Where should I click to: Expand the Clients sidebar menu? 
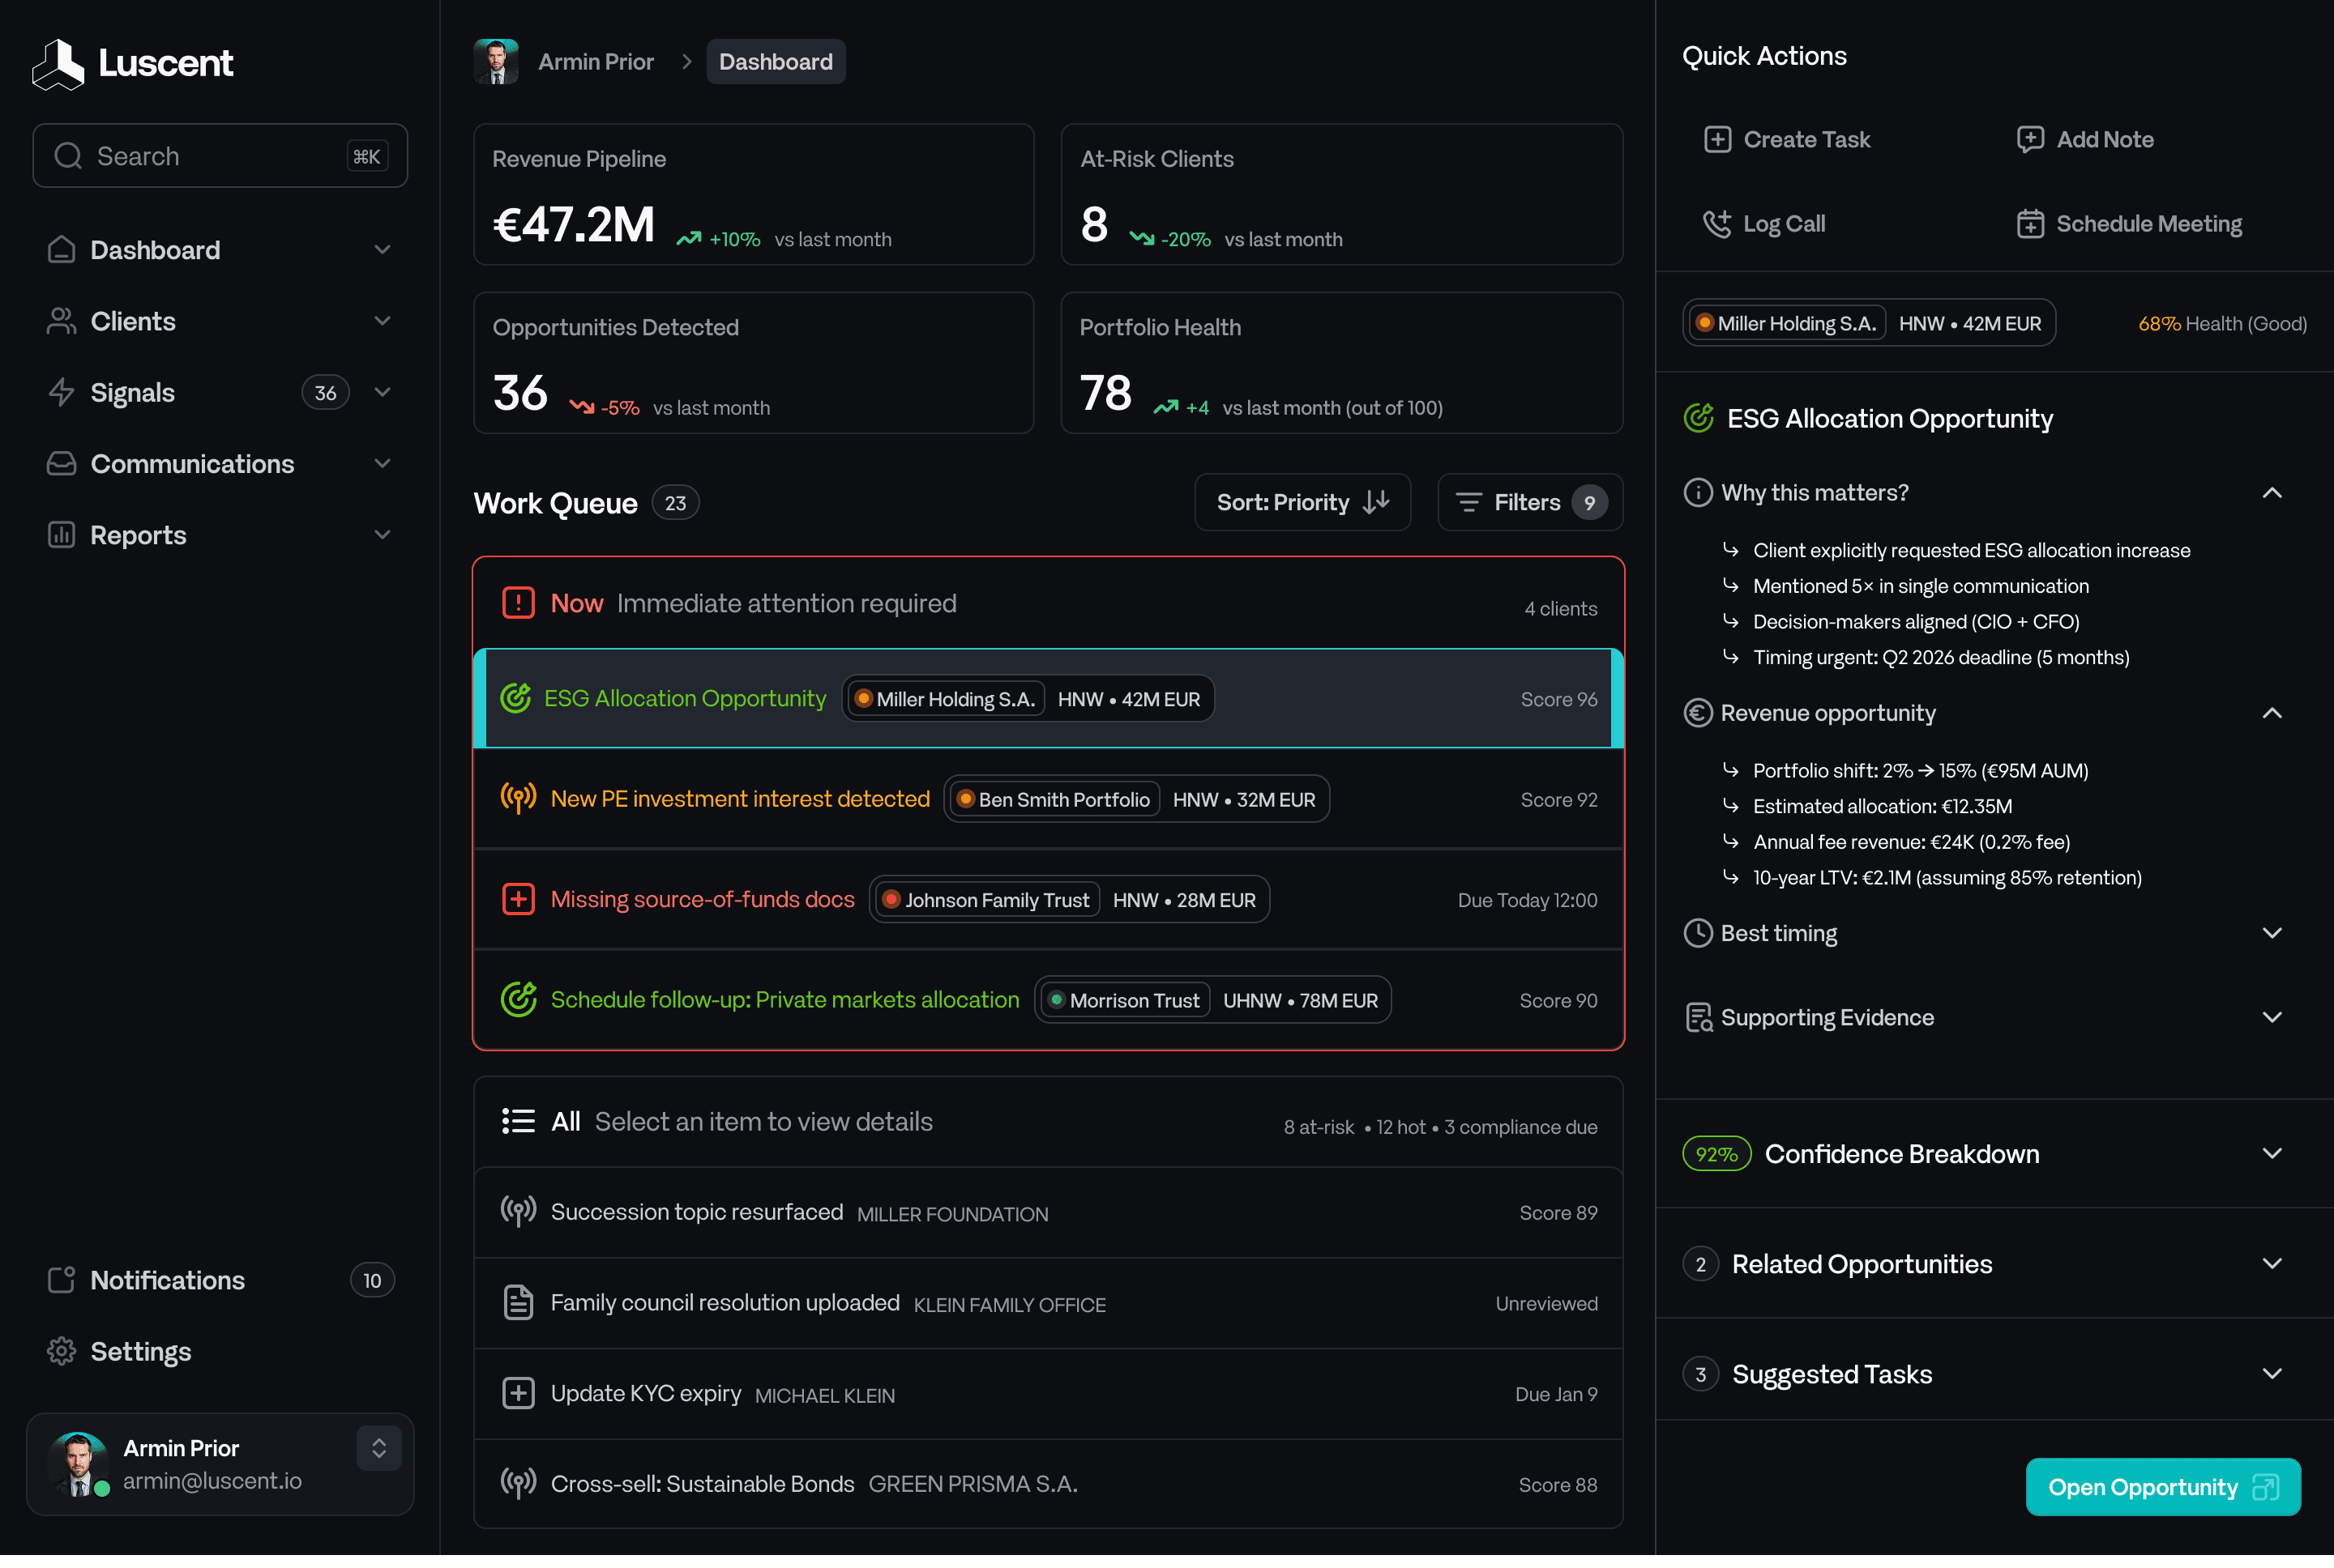[381, 321]
